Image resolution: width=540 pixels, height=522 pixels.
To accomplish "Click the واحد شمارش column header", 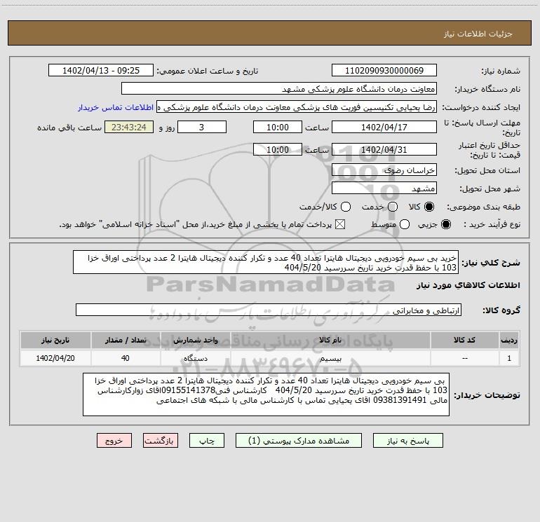I will (196, 341).
